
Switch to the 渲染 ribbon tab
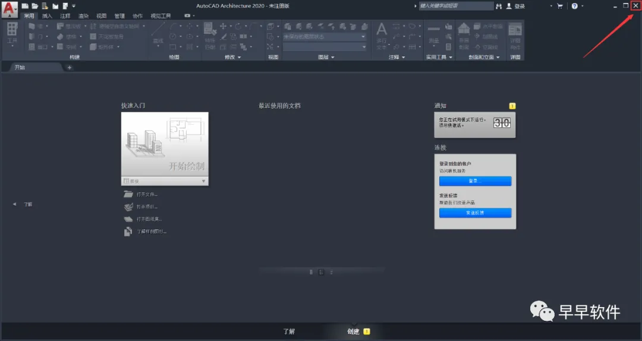point(83,16)
